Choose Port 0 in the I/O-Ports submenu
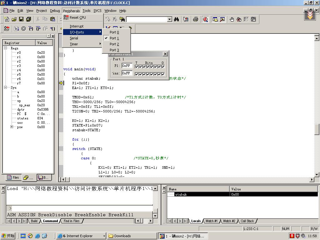This screenshot has width=320, height=240. (x=116, y=32)
